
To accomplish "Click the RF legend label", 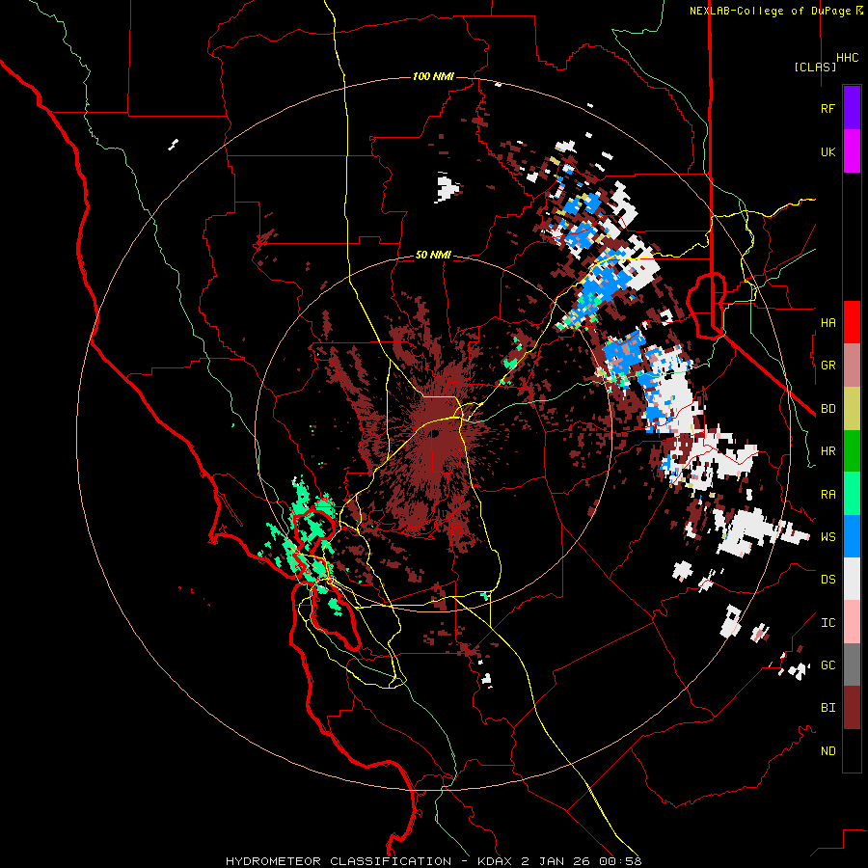I will coord(827,108).
